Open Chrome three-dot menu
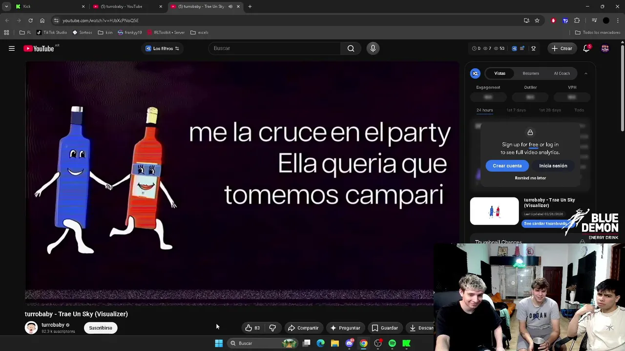The height and width of the screenshot is (351, 625). click(x=618, y=20)
